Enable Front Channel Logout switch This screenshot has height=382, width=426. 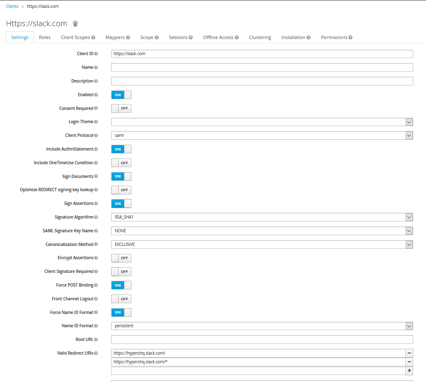pos(121,299)
